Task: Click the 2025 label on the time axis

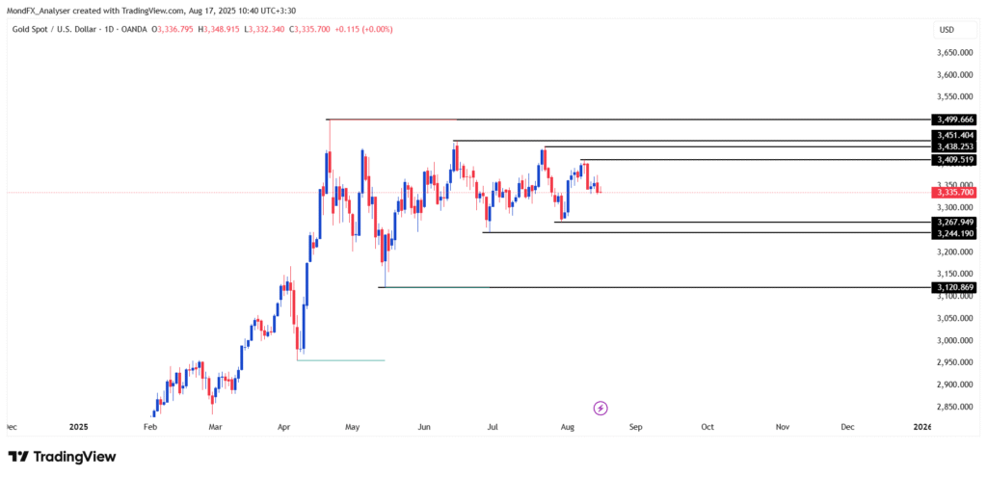Action: point(79,426)
